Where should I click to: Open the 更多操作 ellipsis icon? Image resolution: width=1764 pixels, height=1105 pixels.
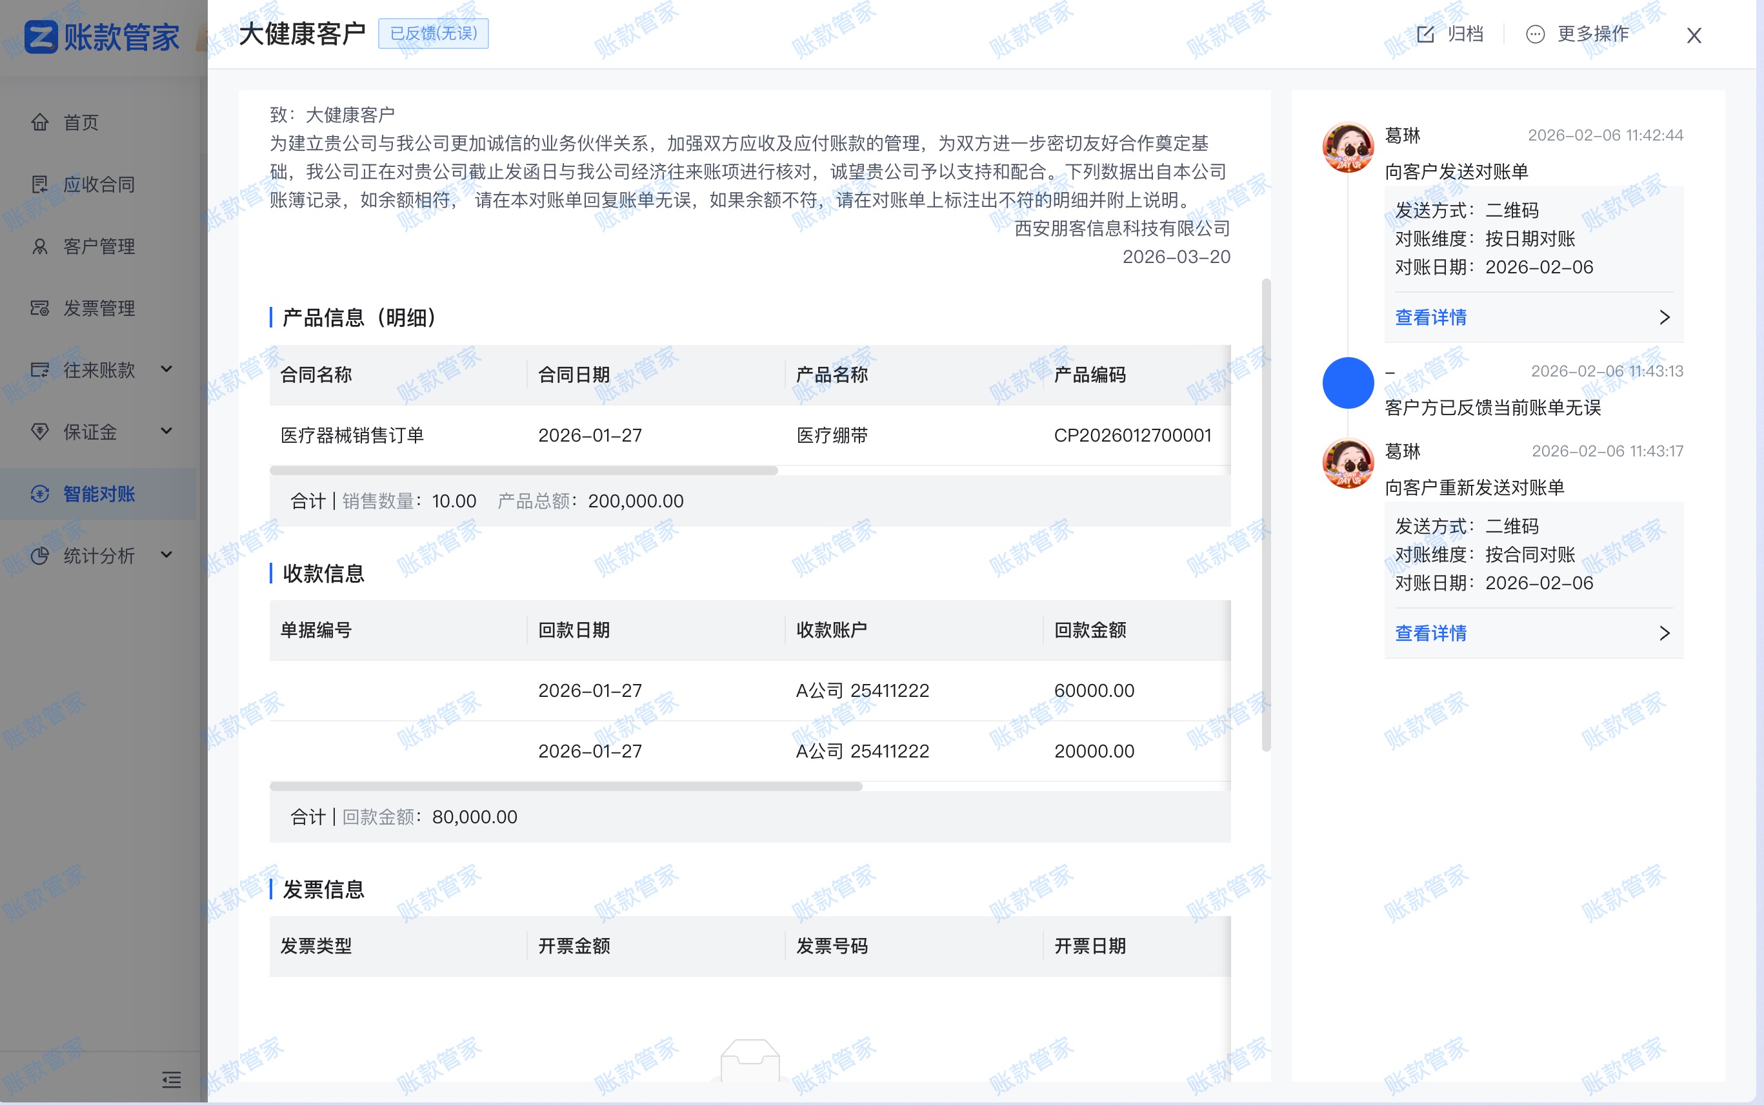1536,34
